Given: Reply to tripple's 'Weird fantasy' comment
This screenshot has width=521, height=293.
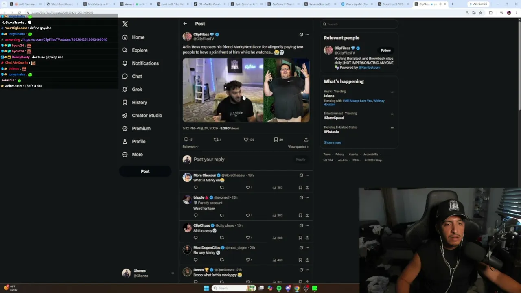Looking at the screenshot, I should [196, 215].
